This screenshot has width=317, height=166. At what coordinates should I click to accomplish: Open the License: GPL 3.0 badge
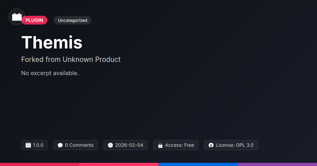231,145
